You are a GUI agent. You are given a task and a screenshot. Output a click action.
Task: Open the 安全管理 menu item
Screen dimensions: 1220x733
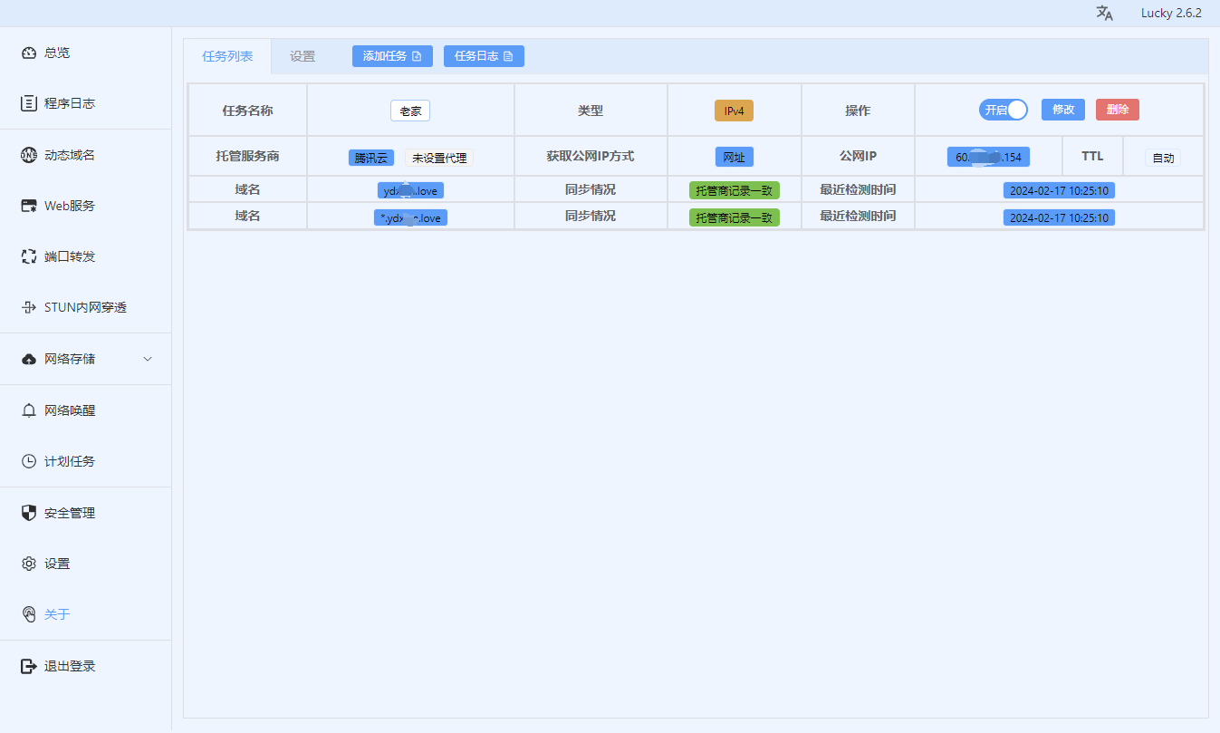[x=86, y=513]
